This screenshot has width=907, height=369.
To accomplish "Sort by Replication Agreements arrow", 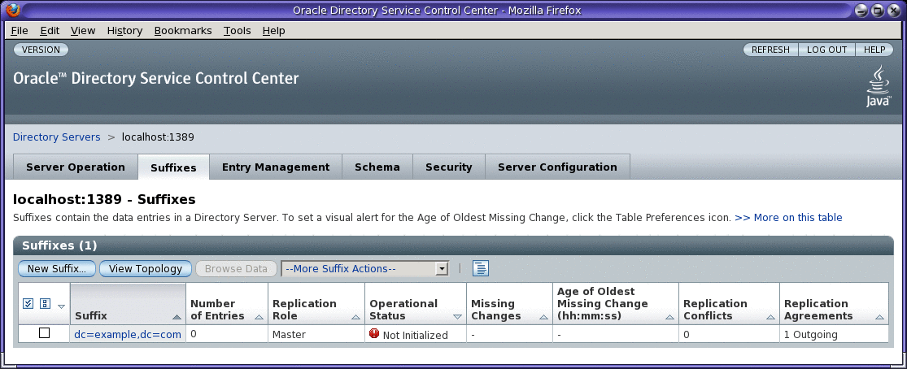I will pyautogui.click(x=880, y=317).
